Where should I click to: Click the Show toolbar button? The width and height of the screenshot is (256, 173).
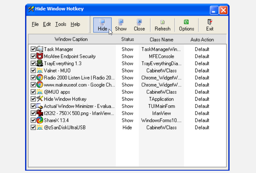click(x=121, y=25)
